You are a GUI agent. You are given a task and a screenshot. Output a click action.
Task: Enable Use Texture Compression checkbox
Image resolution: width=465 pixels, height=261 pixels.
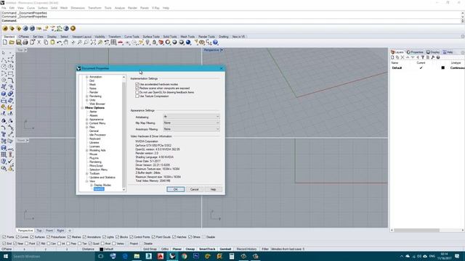[137, 96]
